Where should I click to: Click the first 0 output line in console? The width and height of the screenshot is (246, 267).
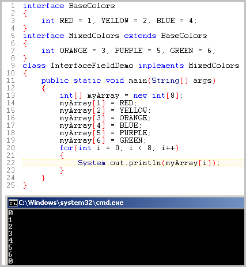click(x=10, y=213)
